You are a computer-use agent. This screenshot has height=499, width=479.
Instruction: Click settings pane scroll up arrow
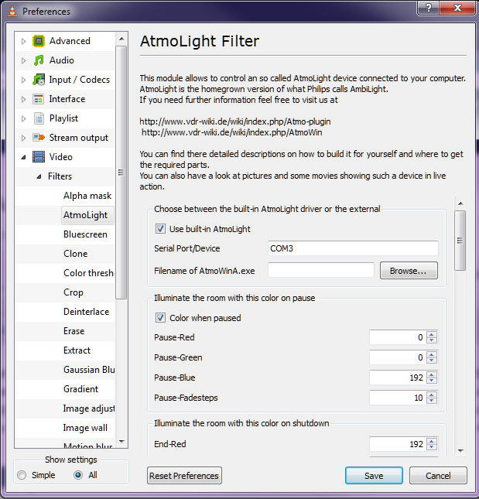[x=460, y=203]
